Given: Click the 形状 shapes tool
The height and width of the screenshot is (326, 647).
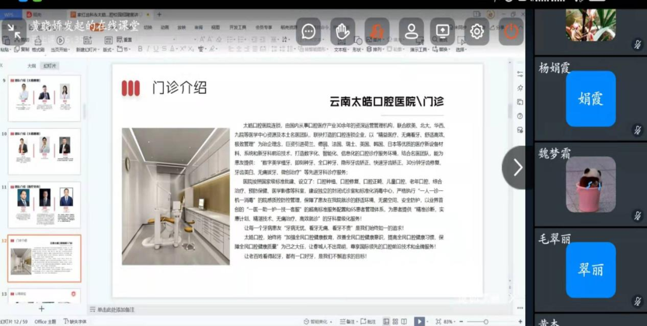Looking at the screenshot, I should 357,44.
